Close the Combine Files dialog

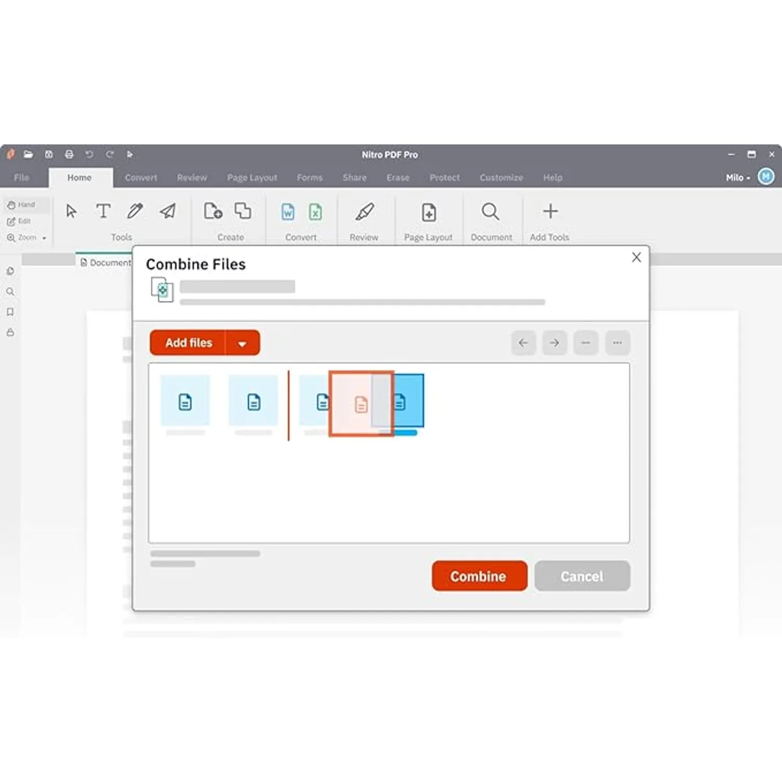click(x=636, y=258)
